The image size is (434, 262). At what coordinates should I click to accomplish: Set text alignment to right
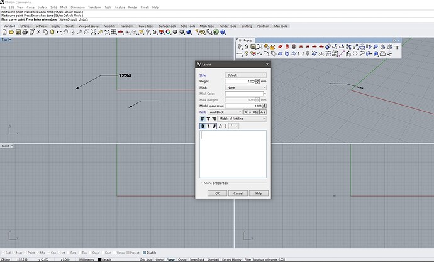pyautogui.click(x=214, y=119)
